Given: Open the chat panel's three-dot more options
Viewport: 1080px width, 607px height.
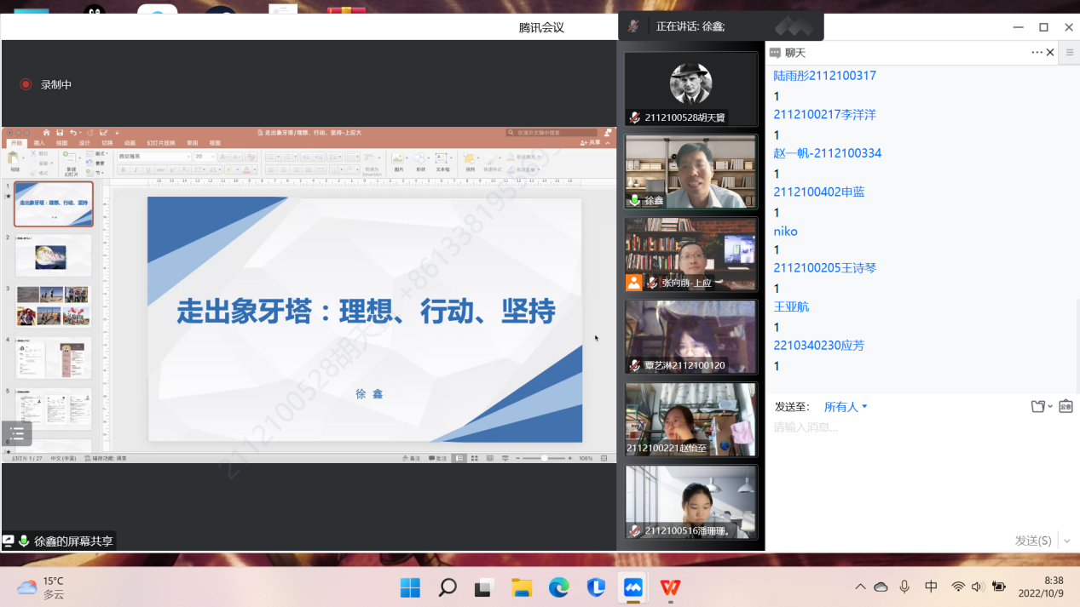Looking at the screenshot, I should click(x=1037, y=53).
